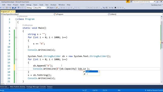Open the Error List tab
The image size is (163, 92).
tap(4, 87)
